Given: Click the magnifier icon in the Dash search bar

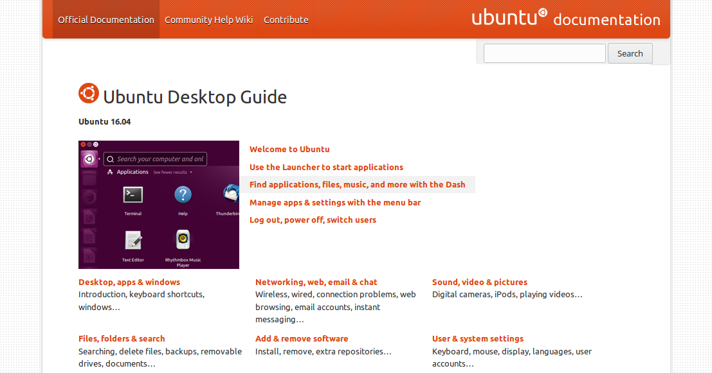Looking at the screenshot, I should tap(111, 159).
